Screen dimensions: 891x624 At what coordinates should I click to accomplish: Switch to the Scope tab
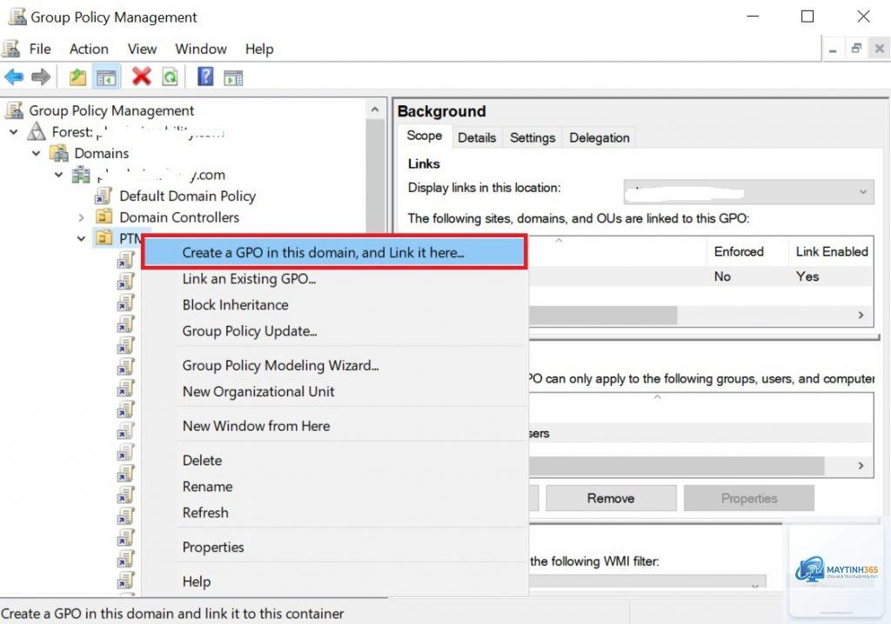[424, 136]
